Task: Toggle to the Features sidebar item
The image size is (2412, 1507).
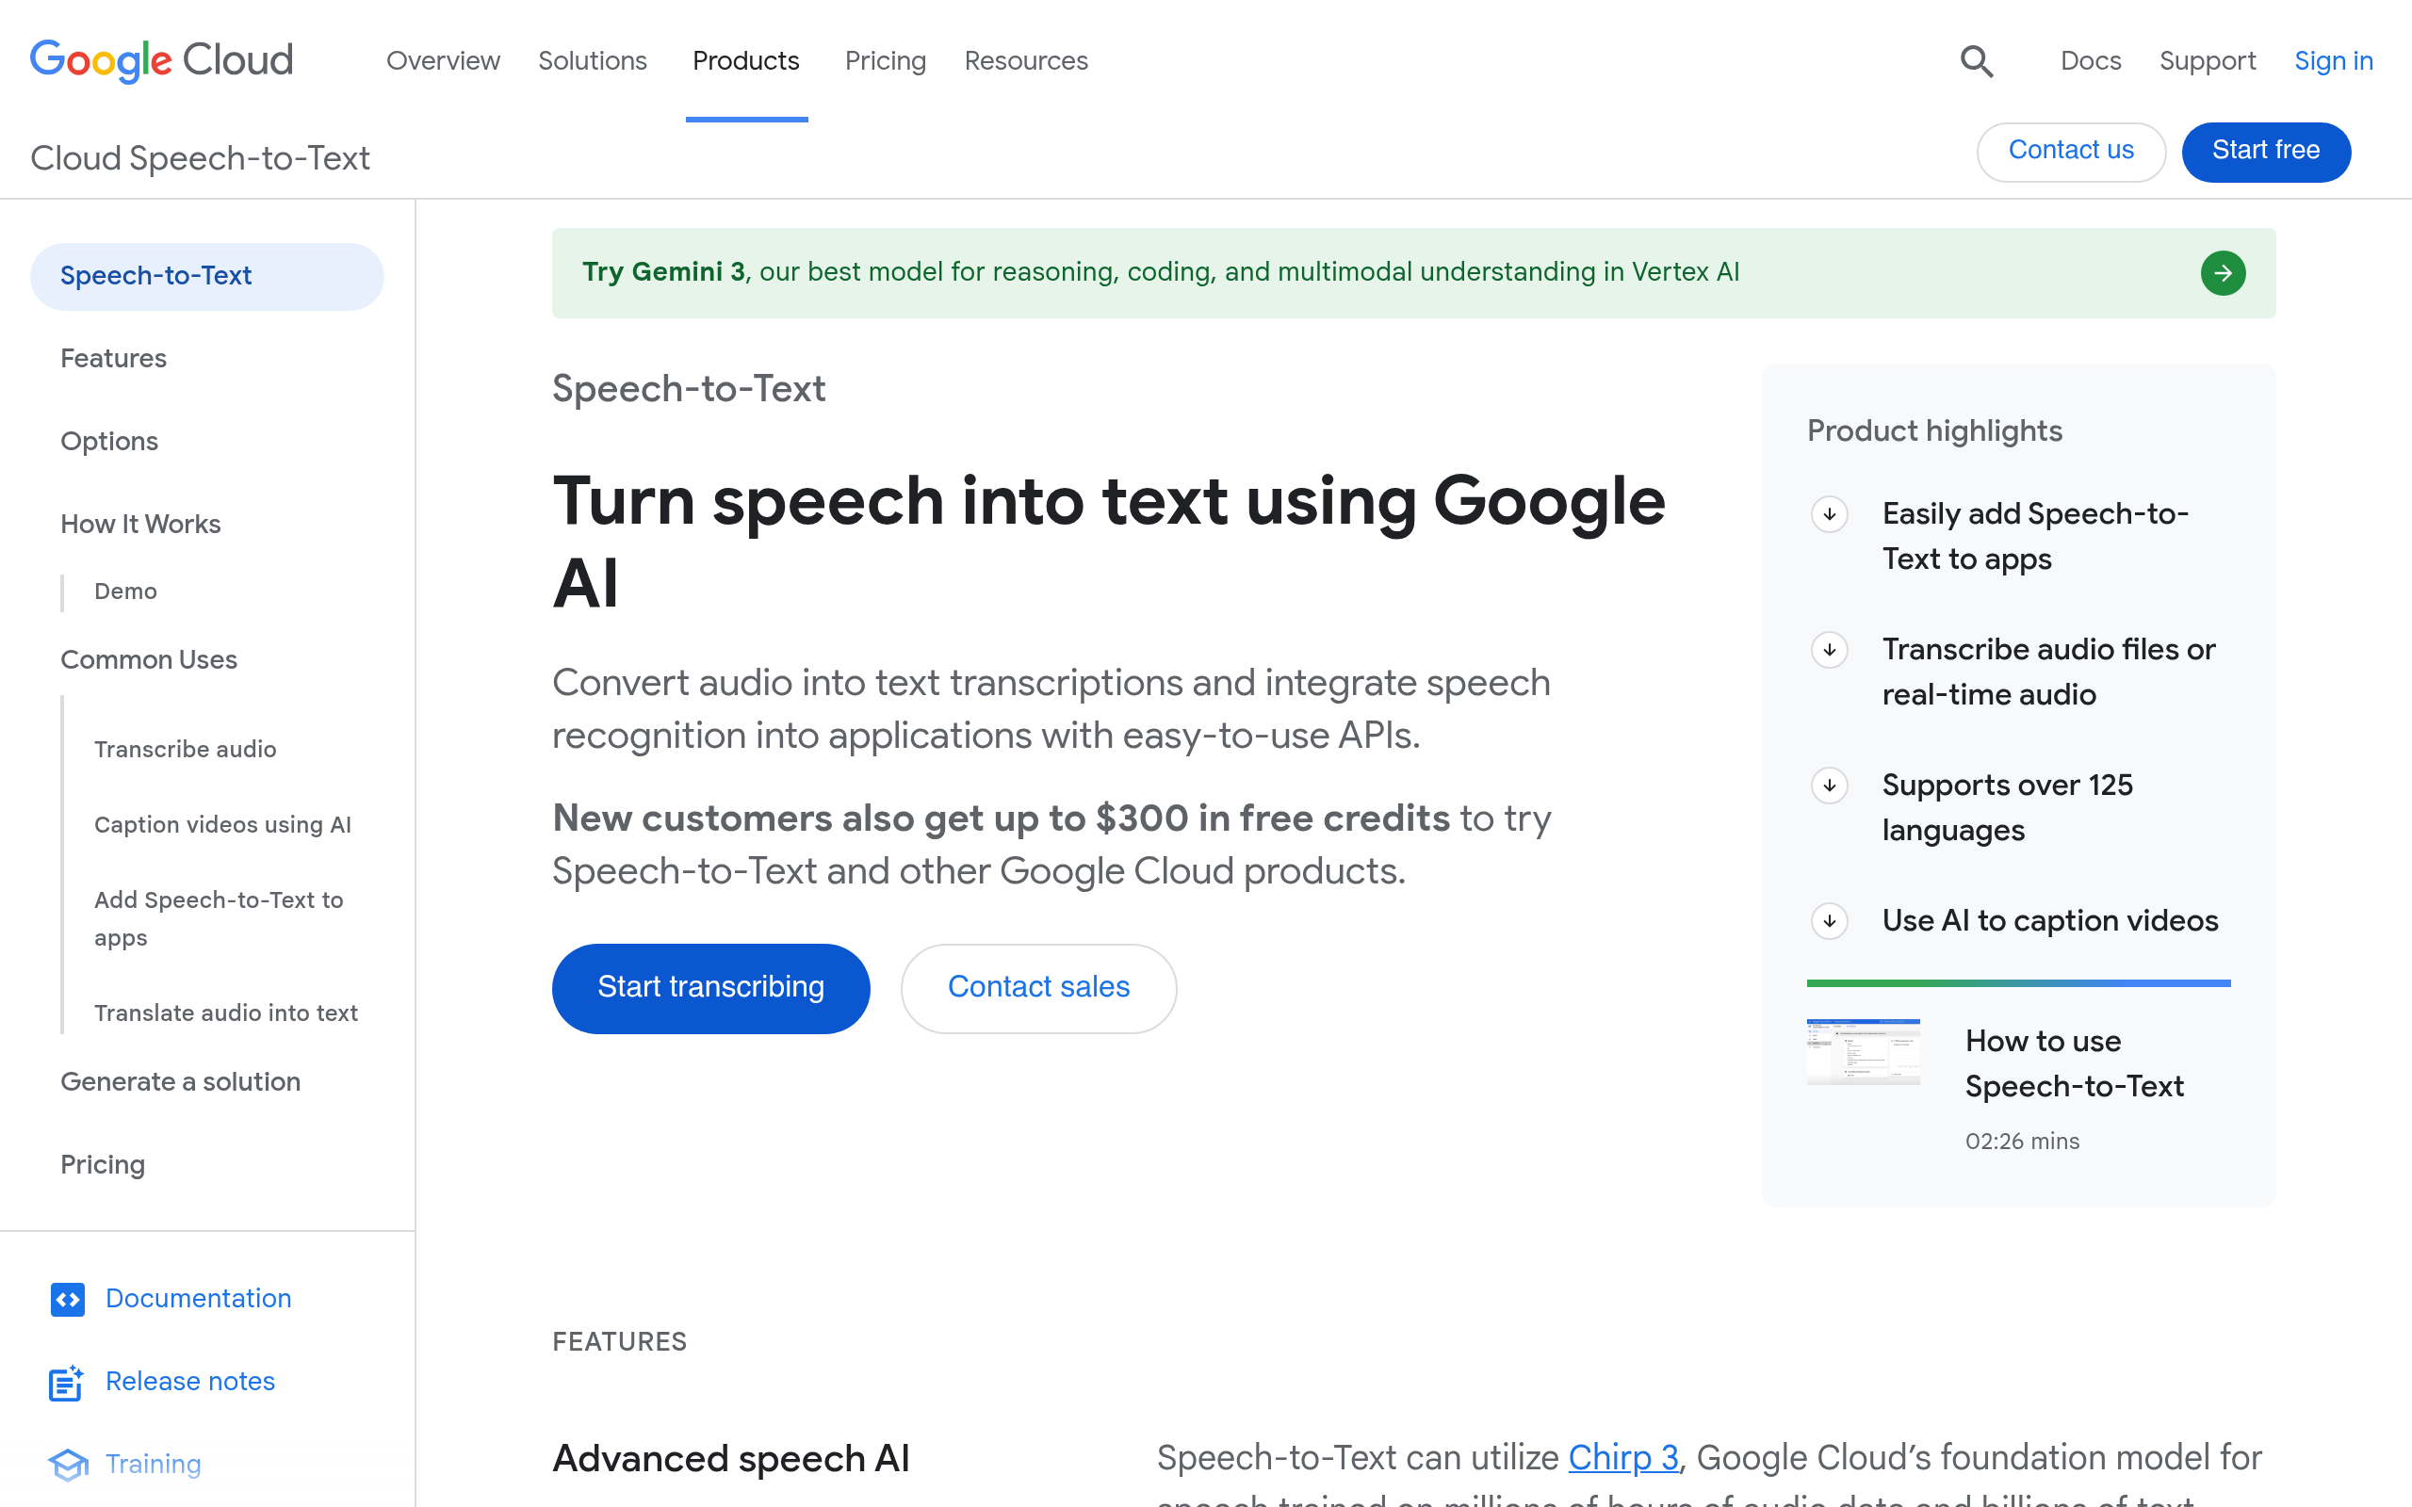Action: point(113,358)
